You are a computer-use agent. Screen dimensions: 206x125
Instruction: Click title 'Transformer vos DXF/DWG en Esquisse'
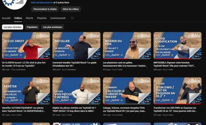175,109
